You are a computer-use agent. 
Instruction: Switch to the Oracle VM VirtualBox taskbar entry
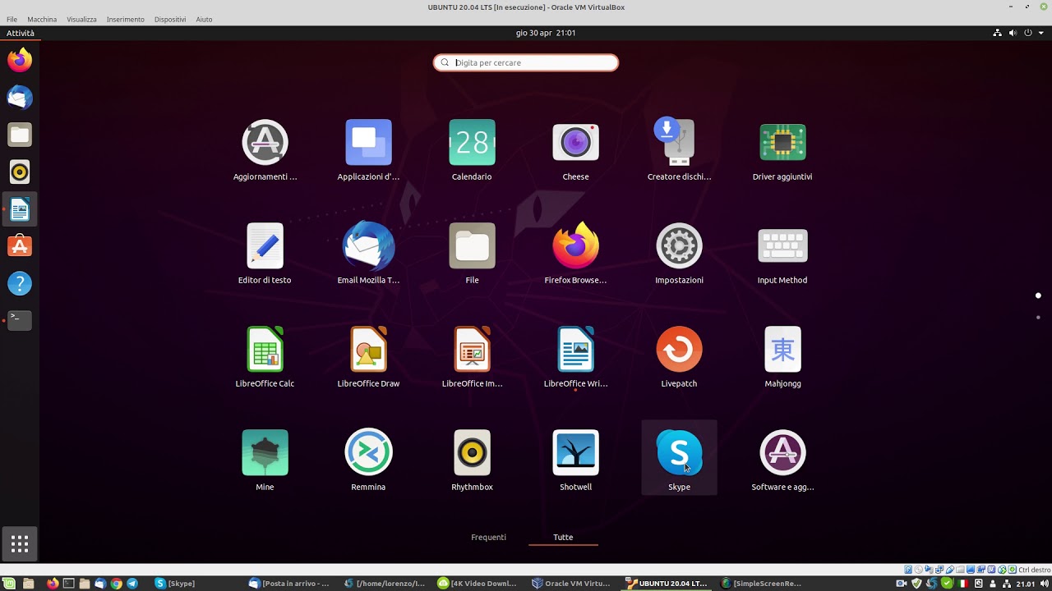pyautogui.click(x=572, y=584)
